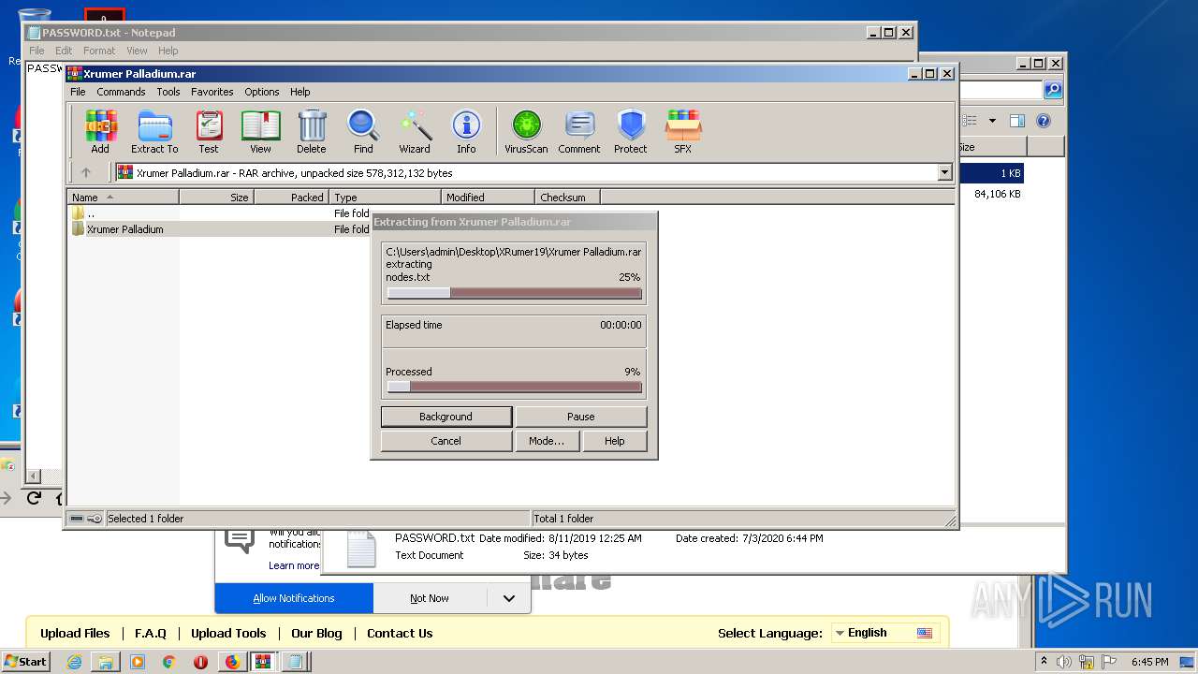Open the Our Blog link

pos(316,633)
